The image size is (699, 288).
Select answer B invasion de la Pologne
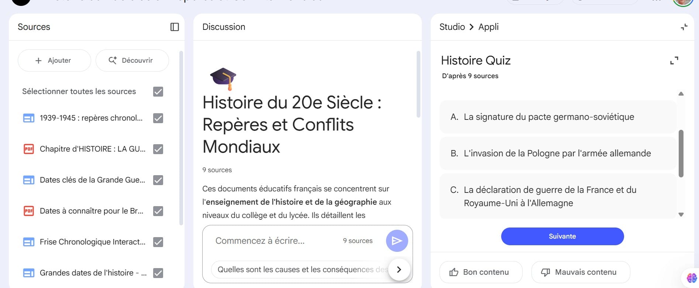[x=557, y=153]
